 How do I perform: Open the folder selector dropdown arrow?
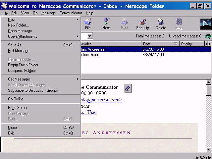tap(89, 36)
